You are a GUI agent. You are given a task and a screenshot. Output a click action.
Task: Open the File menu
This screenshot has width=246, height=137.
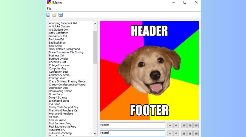coord(49,9)
